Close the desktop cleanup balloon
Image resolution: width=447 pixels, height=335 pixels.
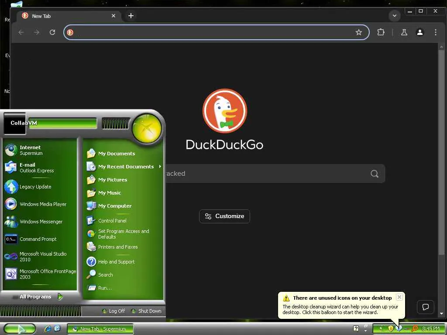[399, 297]
